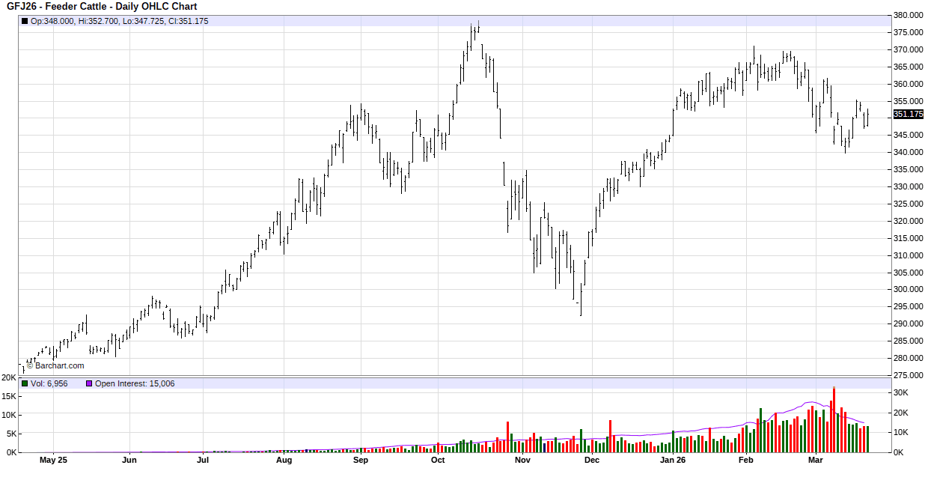Select the Oct label on the time axis
The width and height of the screenshot is (925, 483).
coord(438,461)
